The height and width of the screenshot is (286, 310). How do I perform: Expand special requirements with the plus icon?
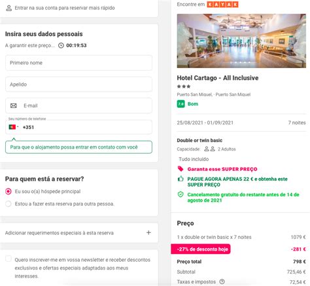click(148, 232)
